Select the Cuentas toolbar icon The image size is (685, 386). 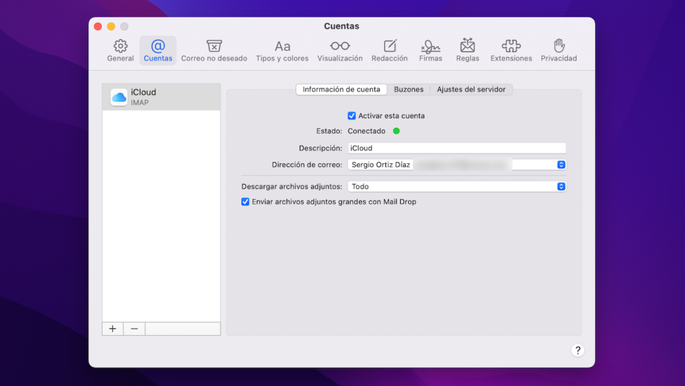[158, 51]
